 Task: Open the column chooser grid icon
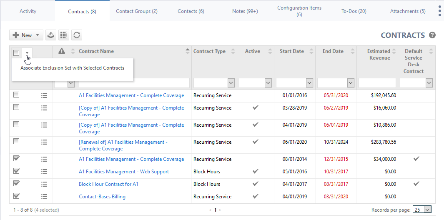click(64, 35)
